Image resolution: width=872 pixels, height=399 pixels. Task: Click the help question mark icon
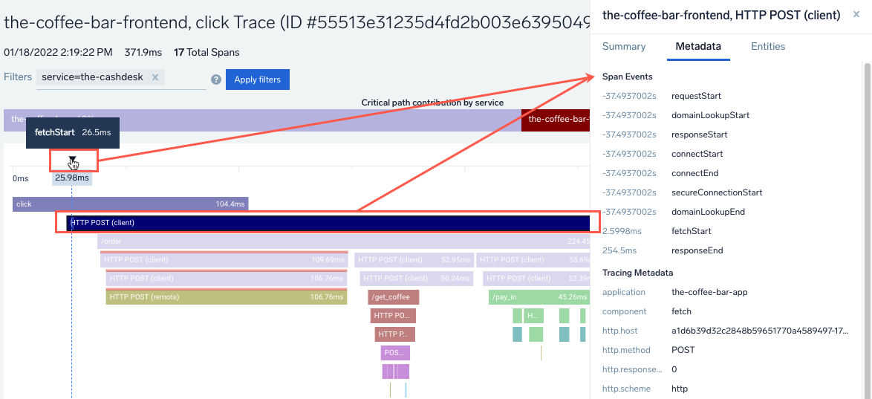[x=216, y=80]
